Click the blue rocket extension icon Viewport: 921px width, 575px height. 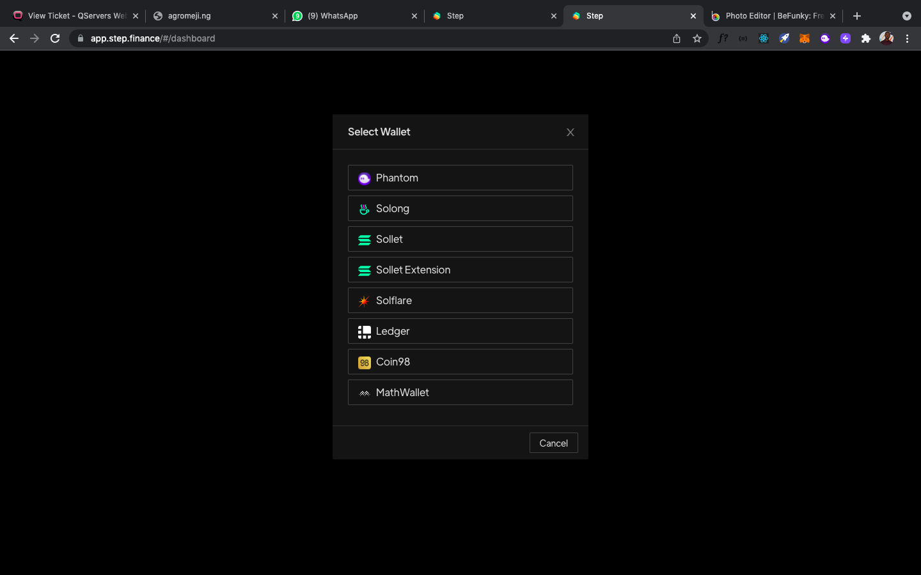(x=784, y=38)
